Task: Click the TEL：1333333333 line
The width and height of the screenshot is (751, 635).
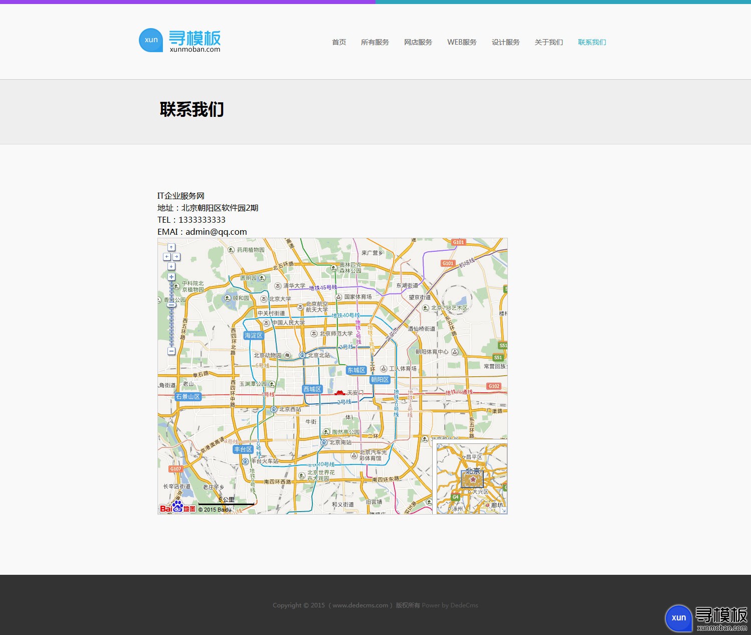Action: click(192, 220)
